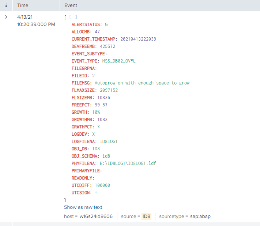Screen dimensions: 260x226
Task: Collapse the JSON event with [-] toggle
Action: pos(73,17)
